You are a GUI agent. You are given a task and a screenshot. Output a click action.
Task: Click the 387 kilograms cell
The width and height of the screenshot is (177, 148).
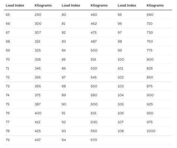pos(38,104)
